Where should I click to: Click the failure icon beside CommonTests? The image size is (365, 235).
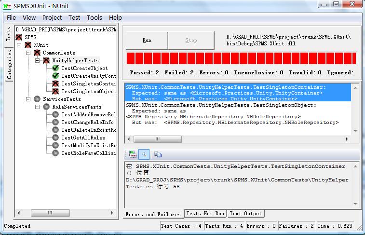(37, 53)
